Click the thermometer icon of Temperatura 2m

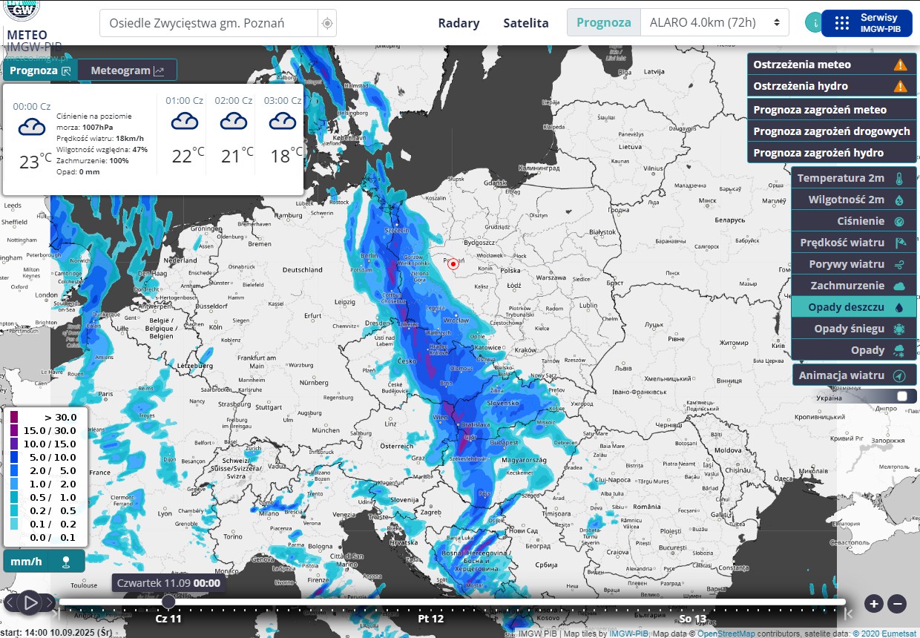pos(899,178)
